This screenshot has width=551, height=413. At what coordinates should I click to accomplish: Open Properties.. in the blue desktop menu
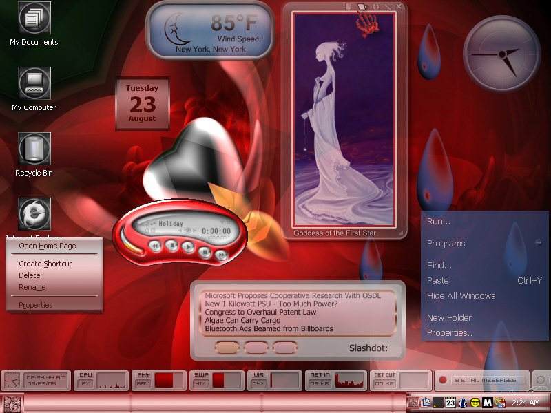point(450,333)
